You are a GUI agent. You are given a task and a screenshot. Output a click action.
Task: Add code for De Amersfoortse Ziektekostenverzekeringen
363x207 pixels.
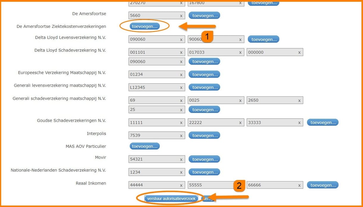[145, 26]
